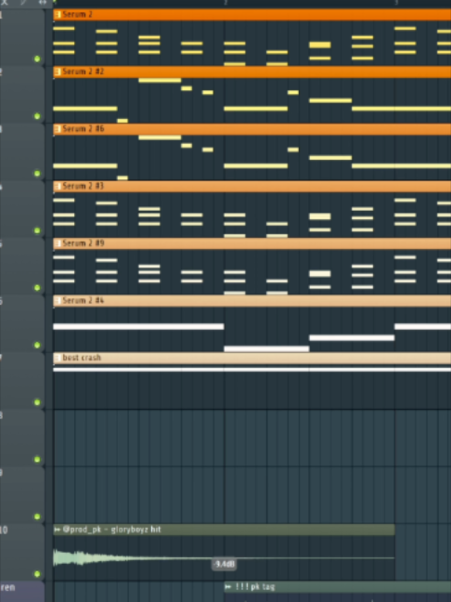This screenshot has width=451, height=602.
Task: Select the track 10 header
Action: click(x=22, y=552)
